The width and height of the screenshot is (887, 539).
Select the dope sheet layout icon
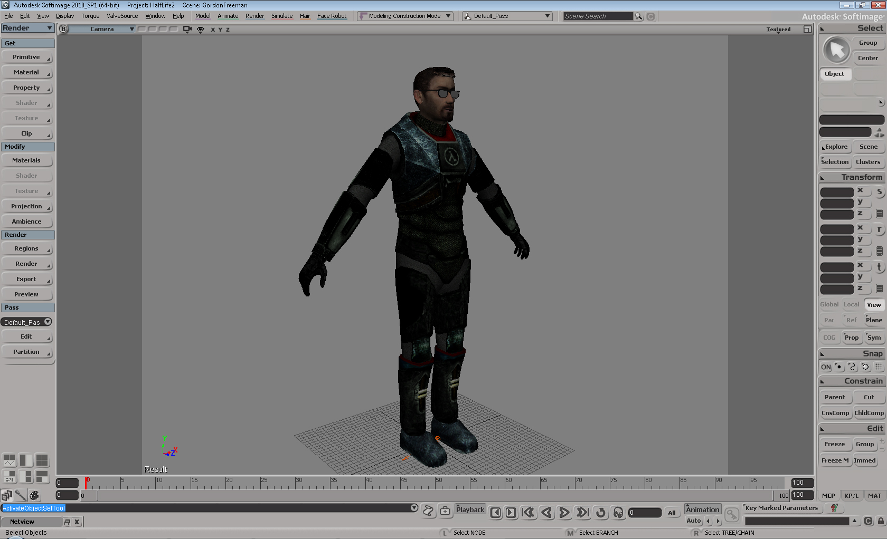click(10, 477)
